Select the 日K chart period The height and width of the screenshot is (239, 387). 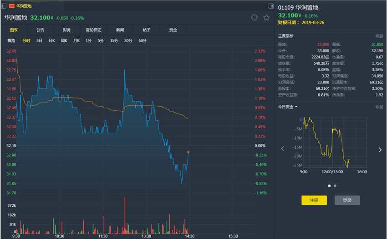[x=51, y=41]
